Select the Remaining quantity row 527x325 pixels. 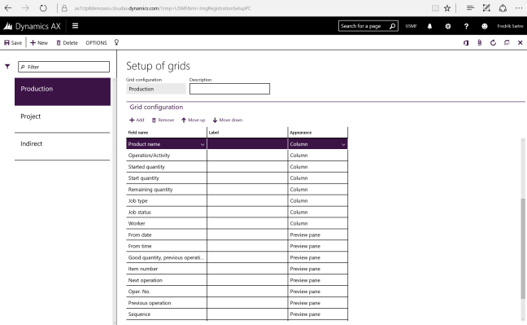point(237,189)
